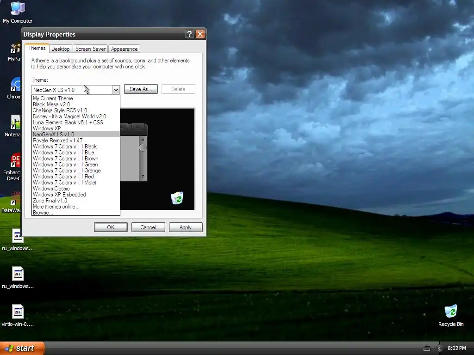
Task: Choose Browse... theme option
Action: pyautogui.click(x=76, y=213)
